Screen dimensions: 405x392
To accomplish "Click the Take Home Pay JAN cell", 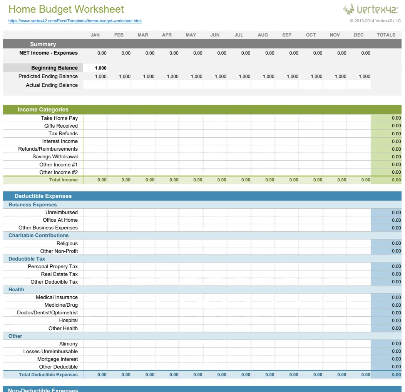I will pyautogui.click(x=95, y=118).
